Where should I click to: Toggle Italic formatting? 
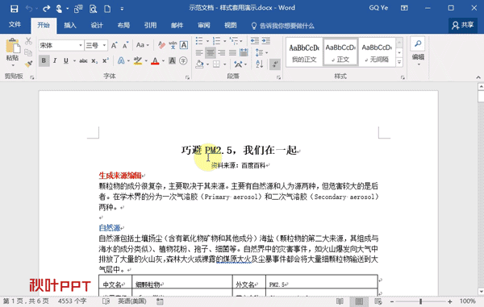[x=55, y=60]
